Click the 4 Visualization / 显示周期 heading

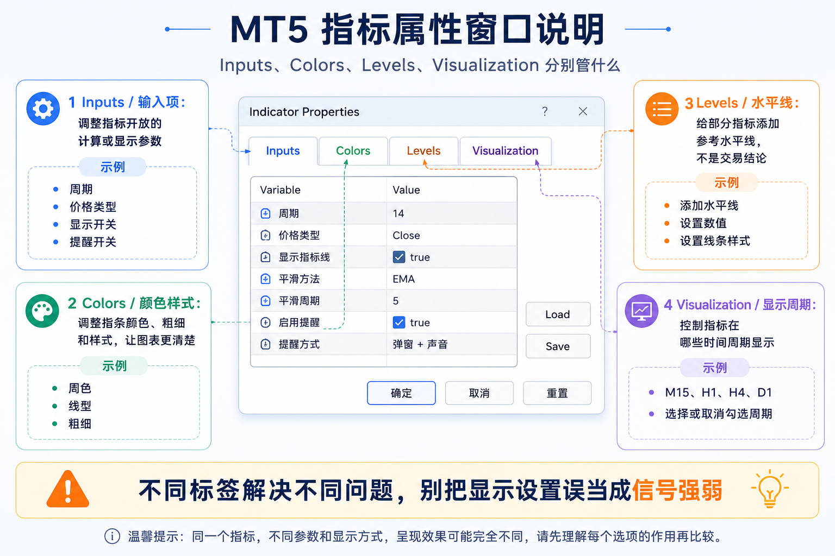740,305
